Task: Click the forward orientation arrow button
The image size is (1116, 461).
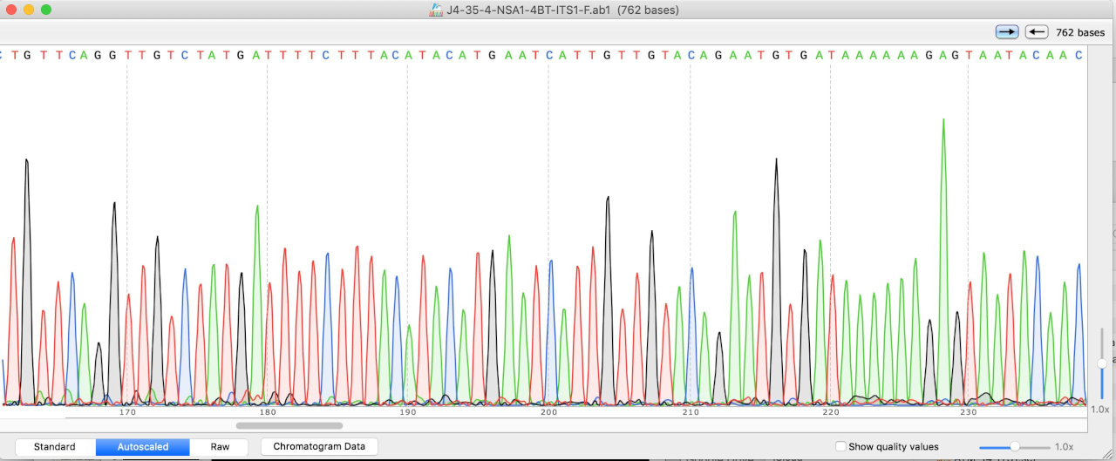Action: pyautogui.click(x=1007, y=32)
